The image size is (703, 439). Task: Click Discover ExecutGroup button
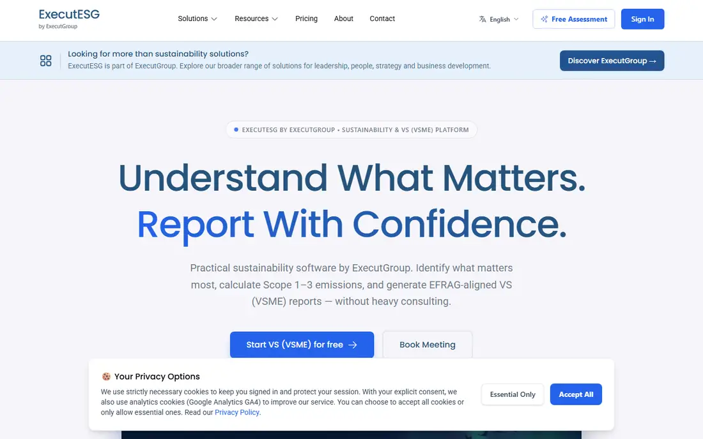tap(612, 61)
